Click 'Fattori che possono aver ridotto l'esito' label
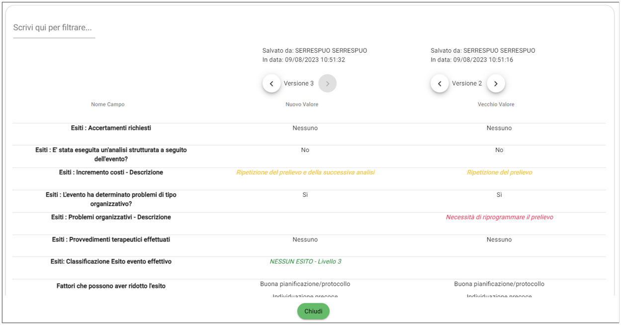621x325 pixels. 111,286
